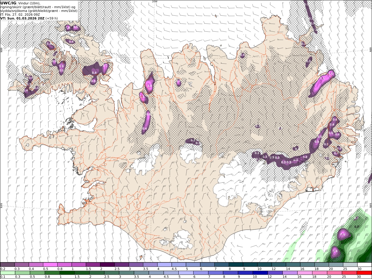The width and height of the screenshot is (372, 279).
Task: Pick the dark grey-purple 0.2 legend swatch
Action: pyautogui.click(x=7, y=265)
